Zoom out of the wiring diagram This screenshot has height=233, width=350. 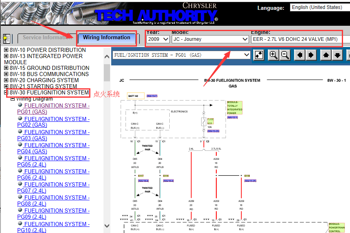(285, 55)
